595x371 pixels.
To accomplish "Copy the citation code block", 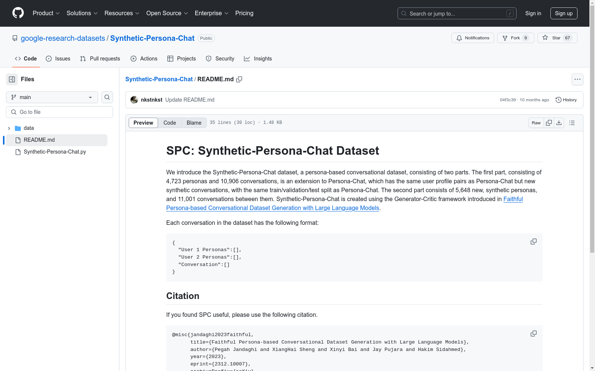I will (x=533, y=334).
